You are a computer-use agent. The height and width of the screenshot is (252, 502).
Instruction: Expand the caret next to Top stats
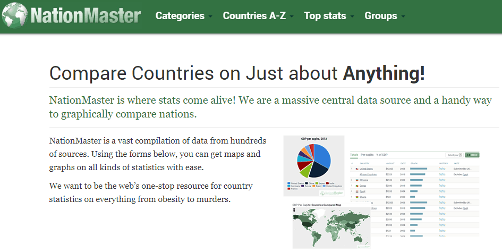[x=352, y=16]
